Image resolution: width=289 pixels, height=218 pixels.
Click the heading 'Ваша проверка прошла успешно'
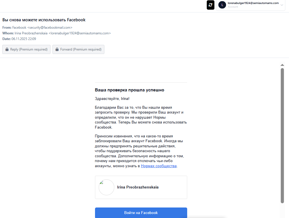click(x=130, y=90)
